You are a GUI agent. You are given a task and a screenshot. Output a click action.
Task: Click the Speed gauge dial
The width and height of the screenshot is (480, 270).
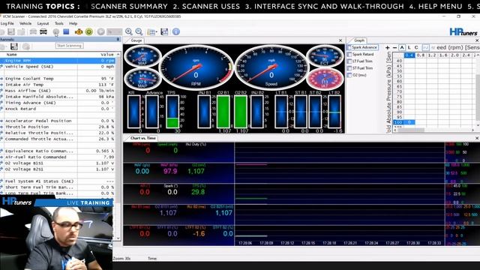pos(271,67)
